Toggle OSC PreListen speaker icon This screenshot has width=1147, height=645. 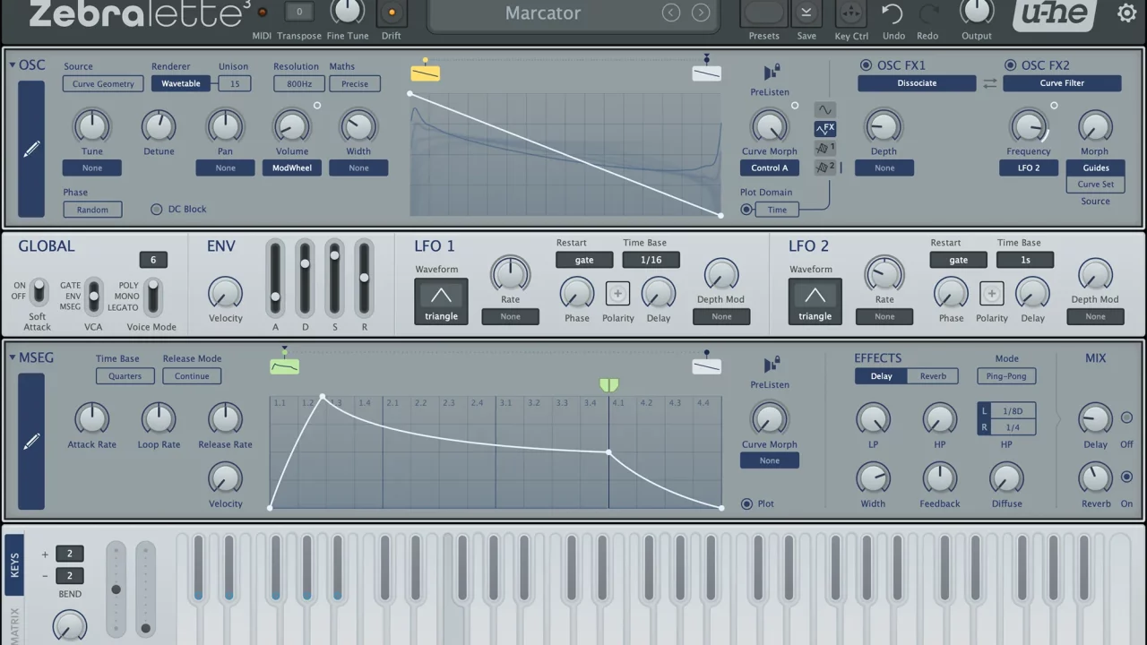pos(771,73)
